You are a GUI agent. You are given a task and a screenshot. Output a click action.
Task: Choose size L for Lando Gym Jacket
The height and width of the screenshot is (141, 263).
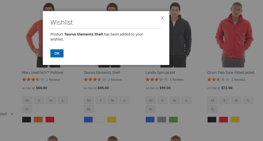coord(186,100)
